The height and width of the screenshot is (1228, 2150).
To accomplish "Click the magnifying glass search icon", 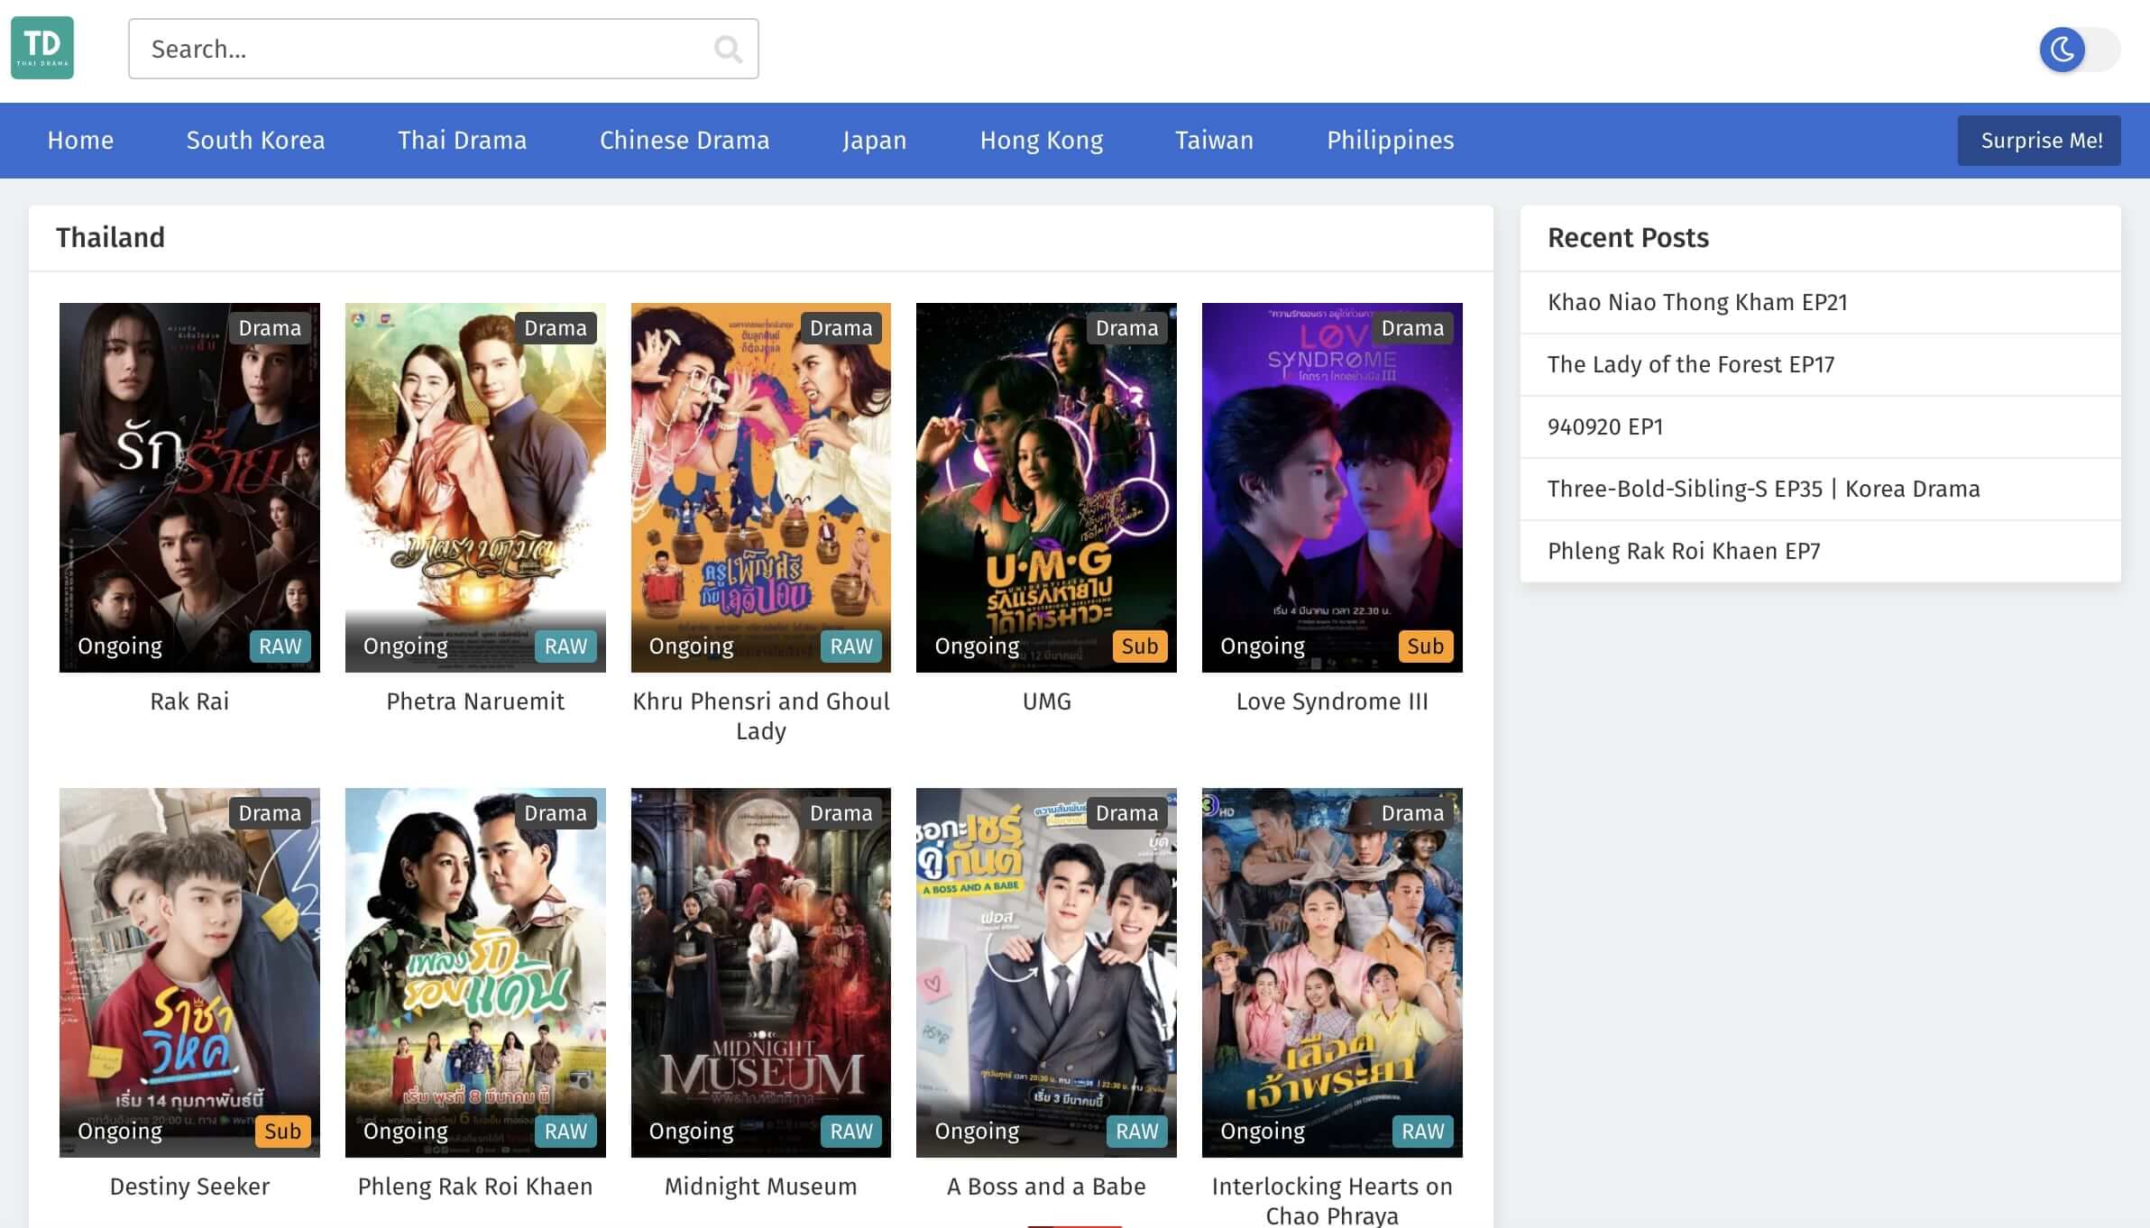I will [727, 49].
